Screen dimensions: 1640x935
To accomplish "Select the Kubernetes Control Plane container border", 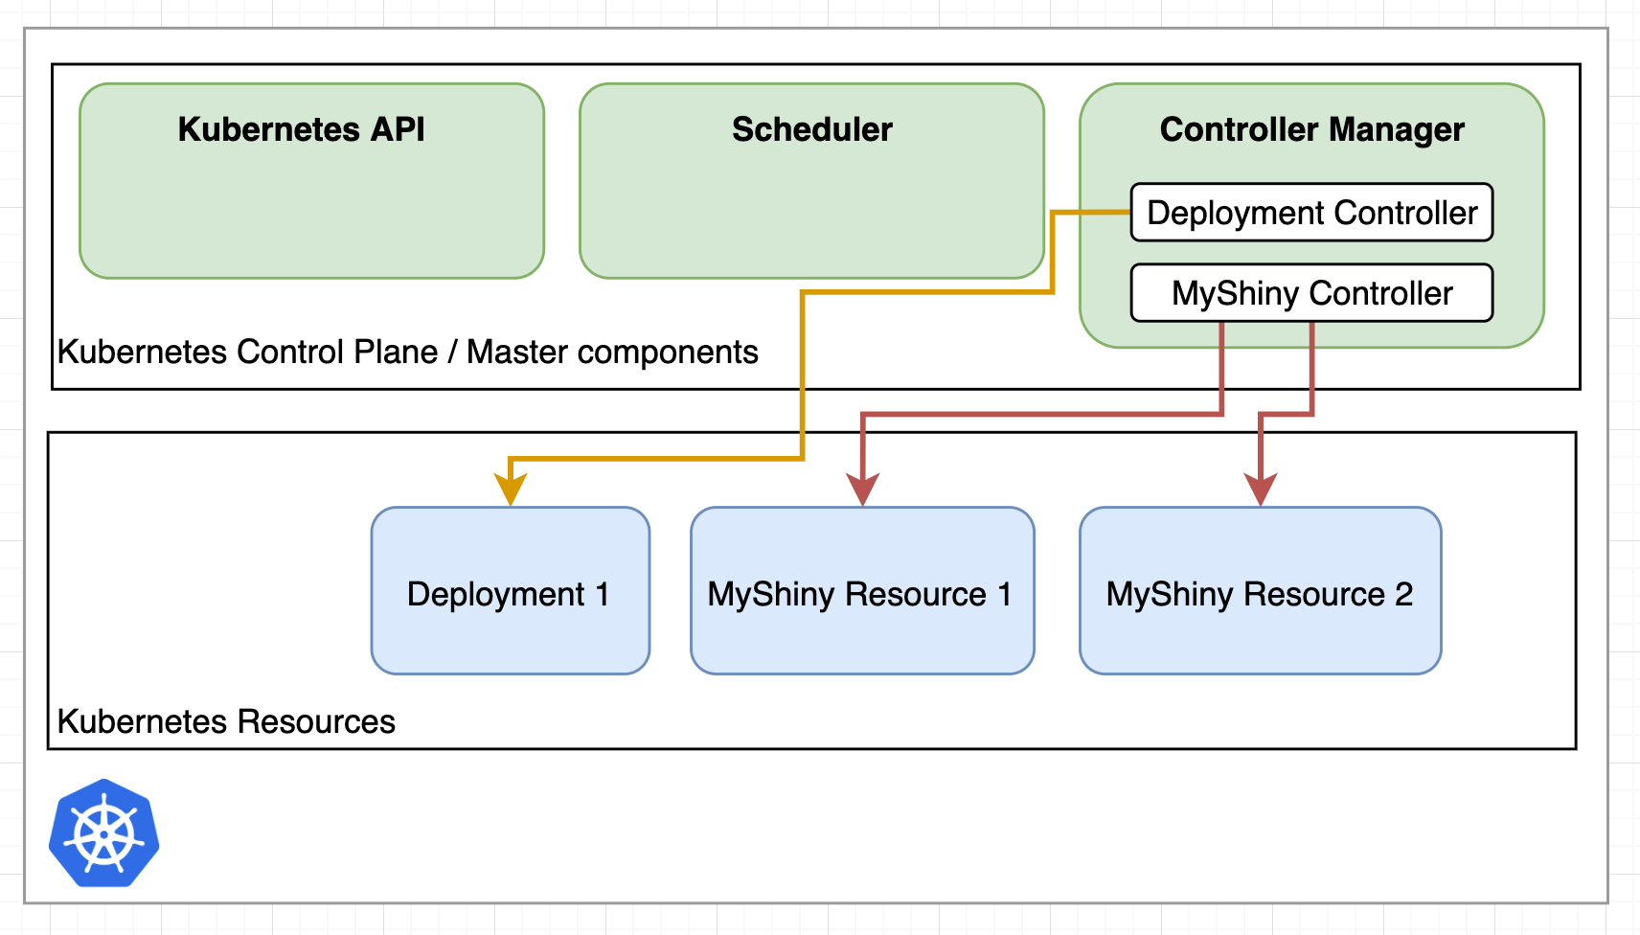I will pyautogui.click(x=814, y=64).
